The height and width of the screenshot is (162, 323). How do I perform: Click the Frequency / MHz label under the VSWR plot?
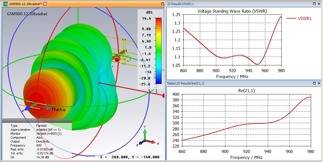coord(232,77)
